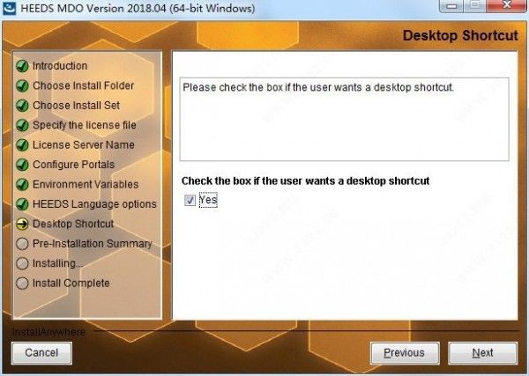The height and width of the screenshot is (376, 529).
Task: Return to the Previous installer step
Action: [x=405, y=353]
